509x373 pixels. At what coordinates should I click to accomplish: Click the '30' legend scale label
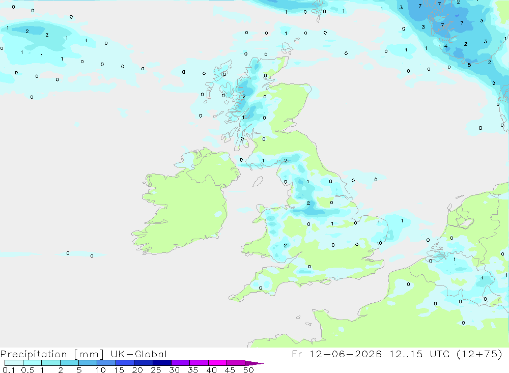click(x=175, y=370)
